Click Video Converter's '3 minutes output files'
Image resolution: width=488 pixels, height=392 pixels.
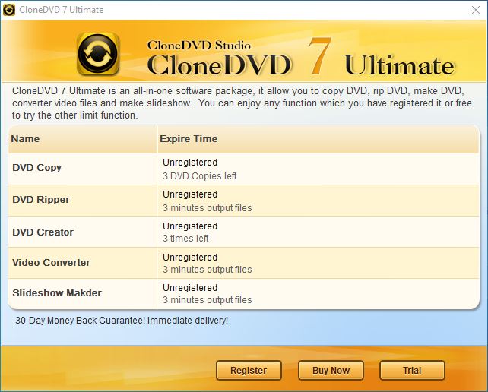pyautogui.click(x=208, y=270)
